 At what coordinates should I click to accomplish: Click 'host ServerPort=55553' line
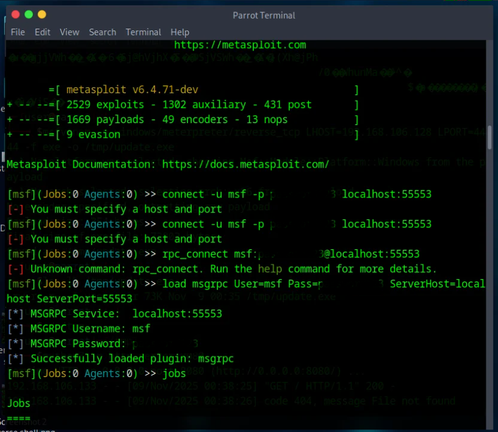70,299
